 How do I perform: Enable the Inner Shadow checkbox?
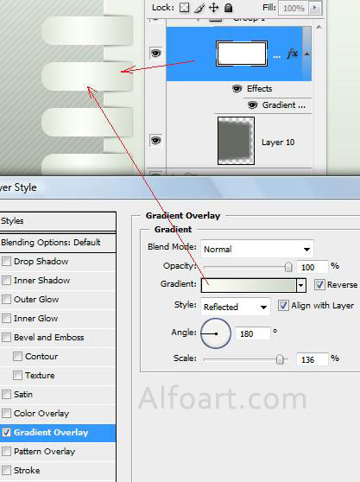[x=6, y=281]
